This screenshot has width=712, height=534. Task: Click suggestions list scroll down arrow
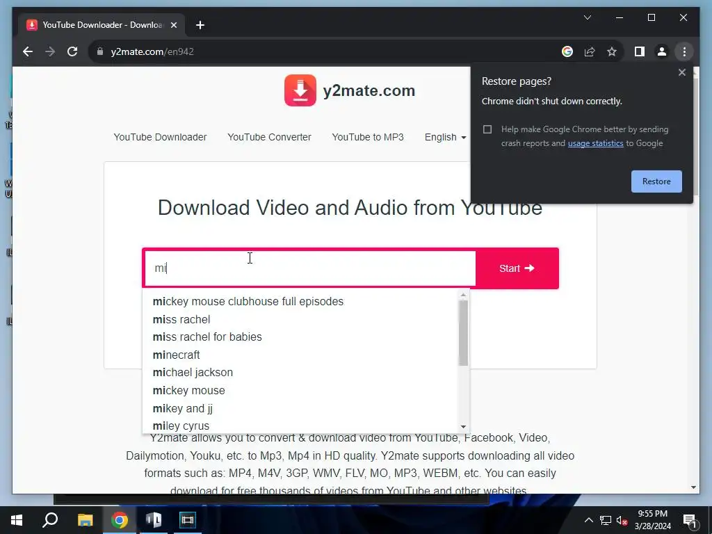(x=463, y=427)
